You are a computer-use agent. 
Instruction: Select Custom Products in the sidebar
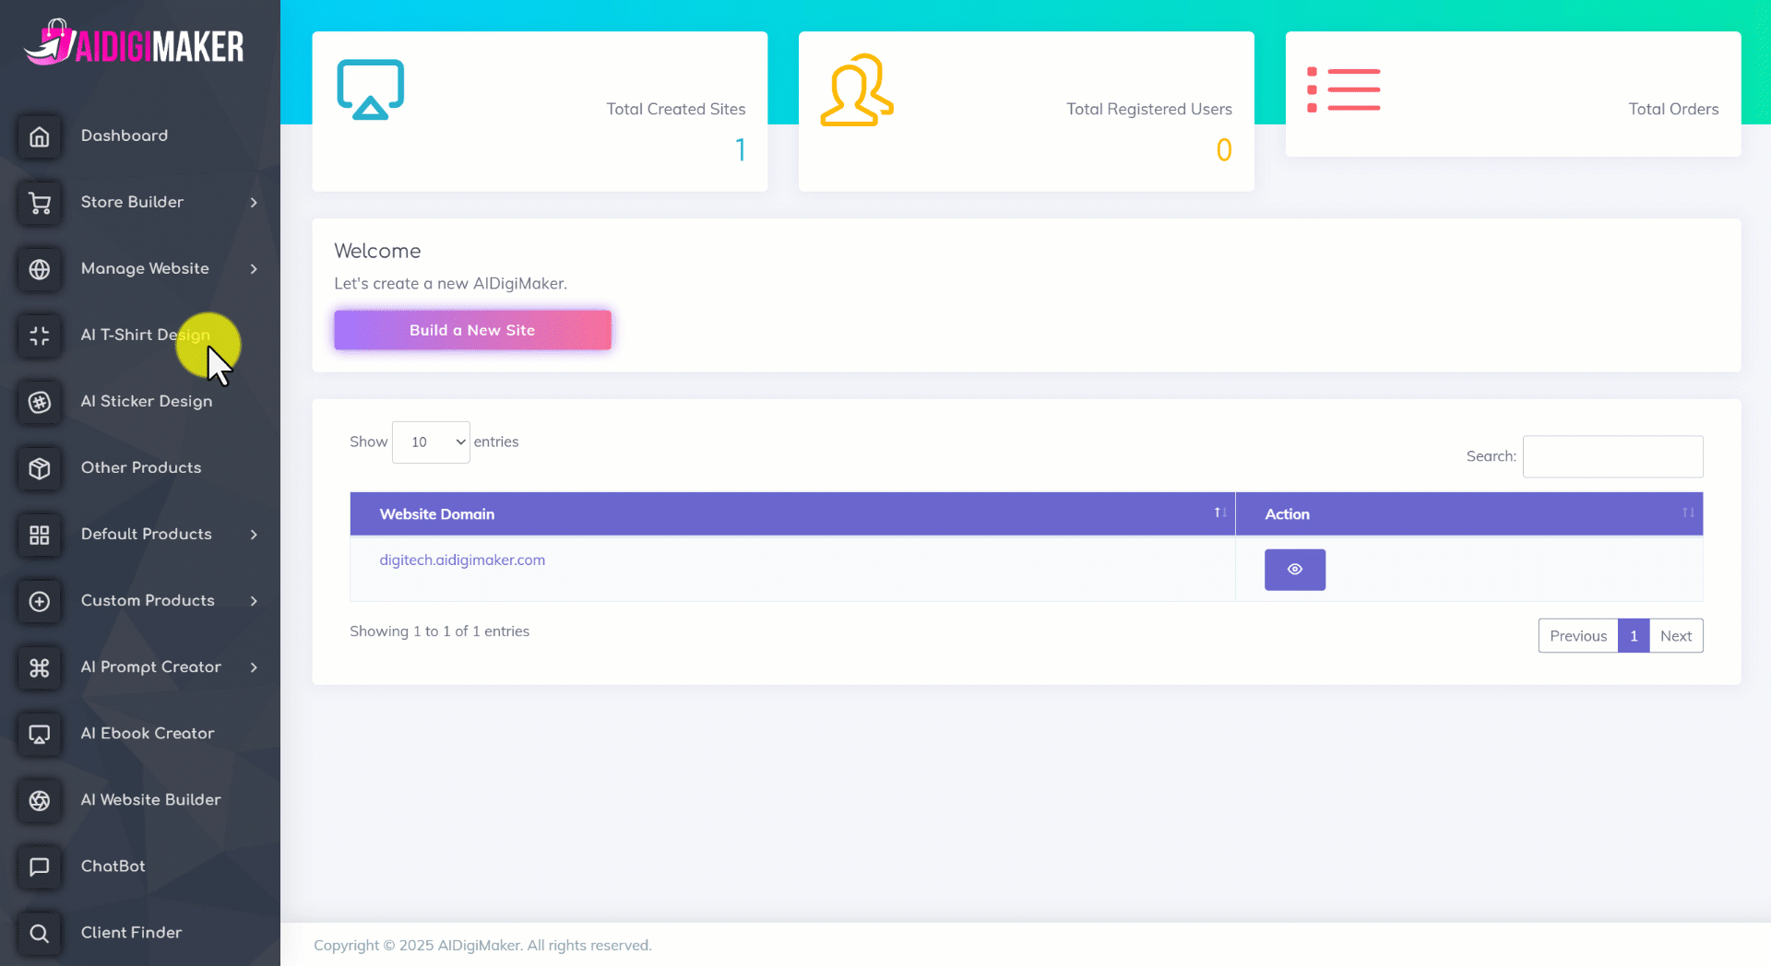pyautogui.click(x=148, y=600)
